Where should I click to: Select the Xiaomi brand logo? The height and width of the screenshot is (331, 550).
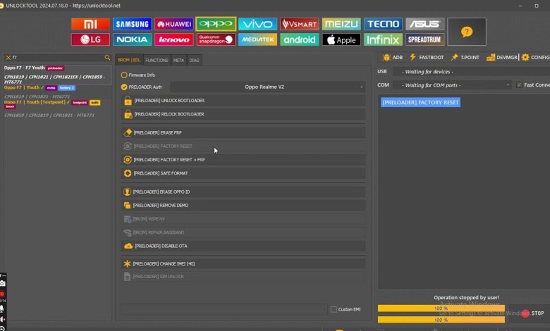pyautogui.click(x=90, y=24)
